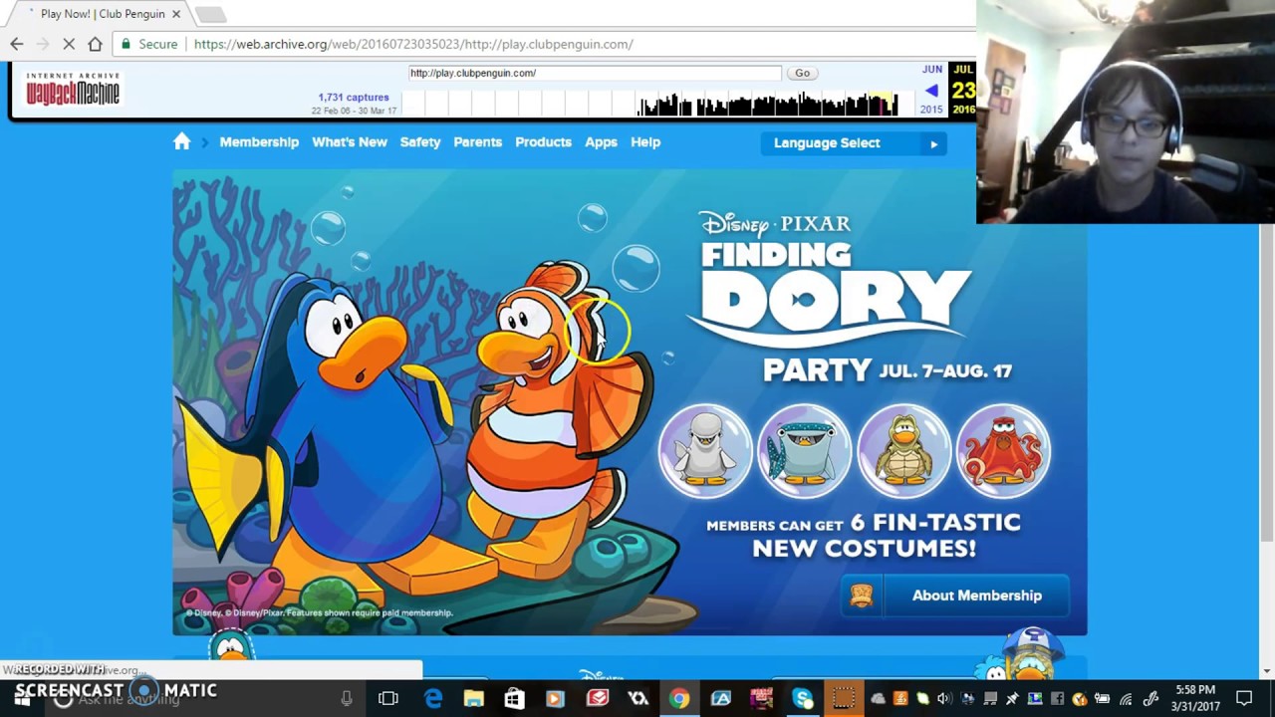
Task: Click the About Membership button
Action: [955, 596]
